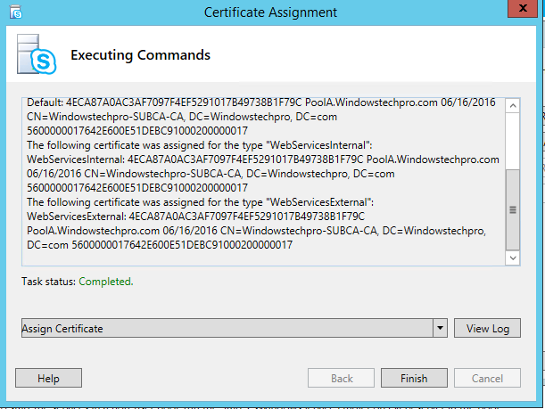Click the "WebServicesExternal: 4ECA87A0..." thumbprint line
This screenshot has width=545, height=409.
195,217
